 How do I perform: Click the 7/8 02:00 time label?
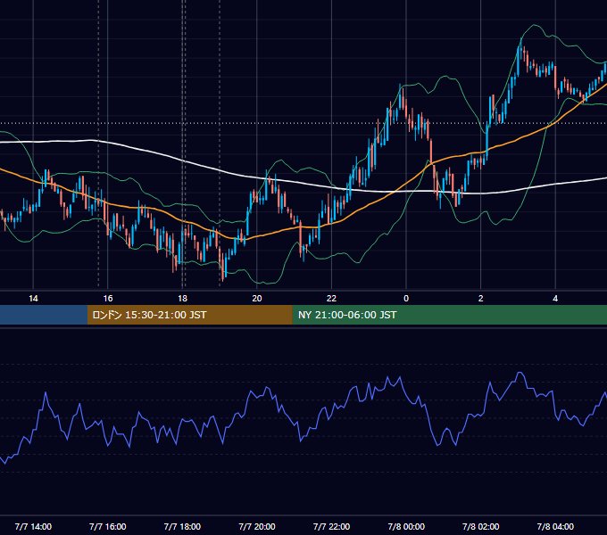[x=480, y=526]
